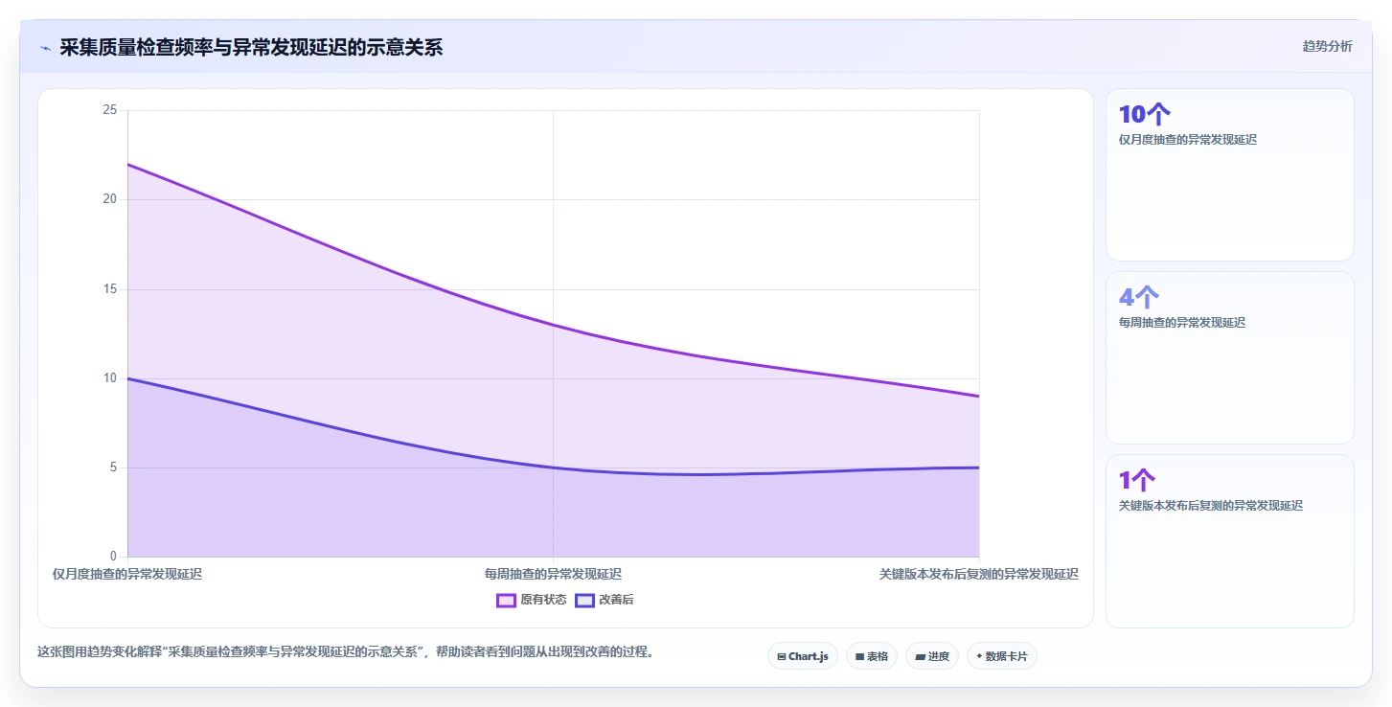Viewport: 1392px width, 707px height.
Task: Click x-axis label 每周抽查的异常发现延迟
Action: 553,574
